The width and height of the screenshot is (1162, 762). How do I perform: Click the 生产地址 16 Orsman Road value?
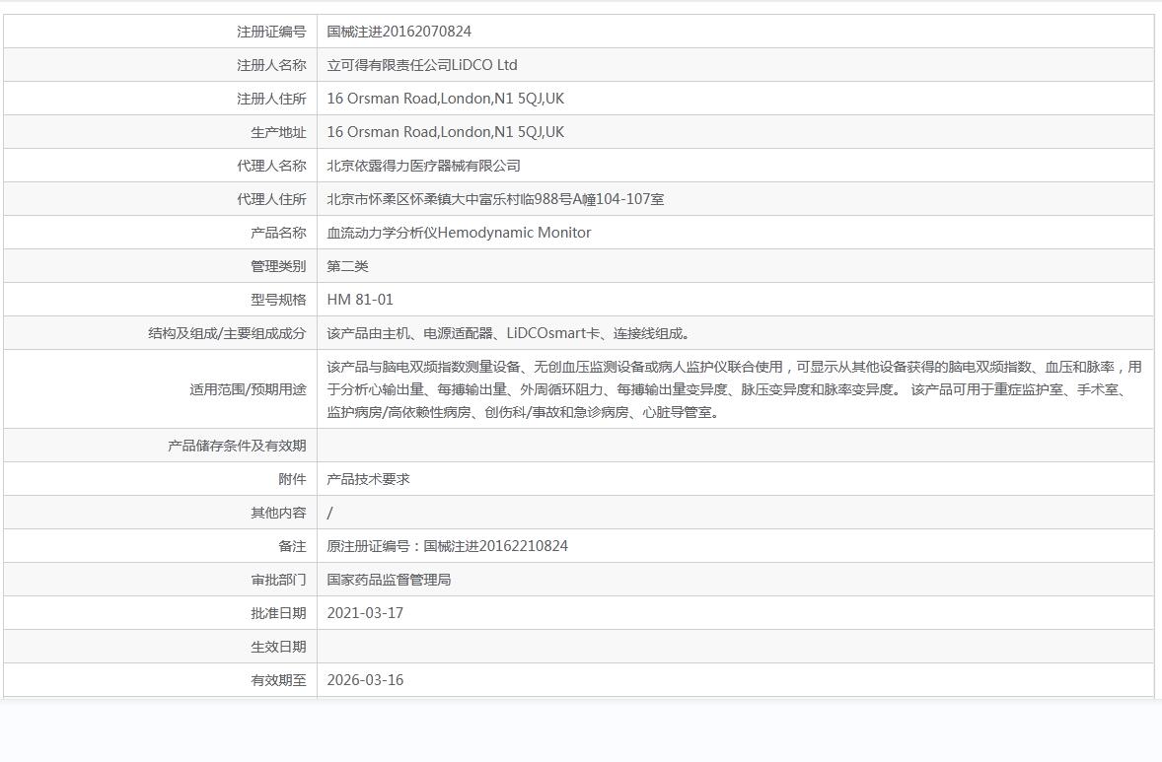[446, 132]
